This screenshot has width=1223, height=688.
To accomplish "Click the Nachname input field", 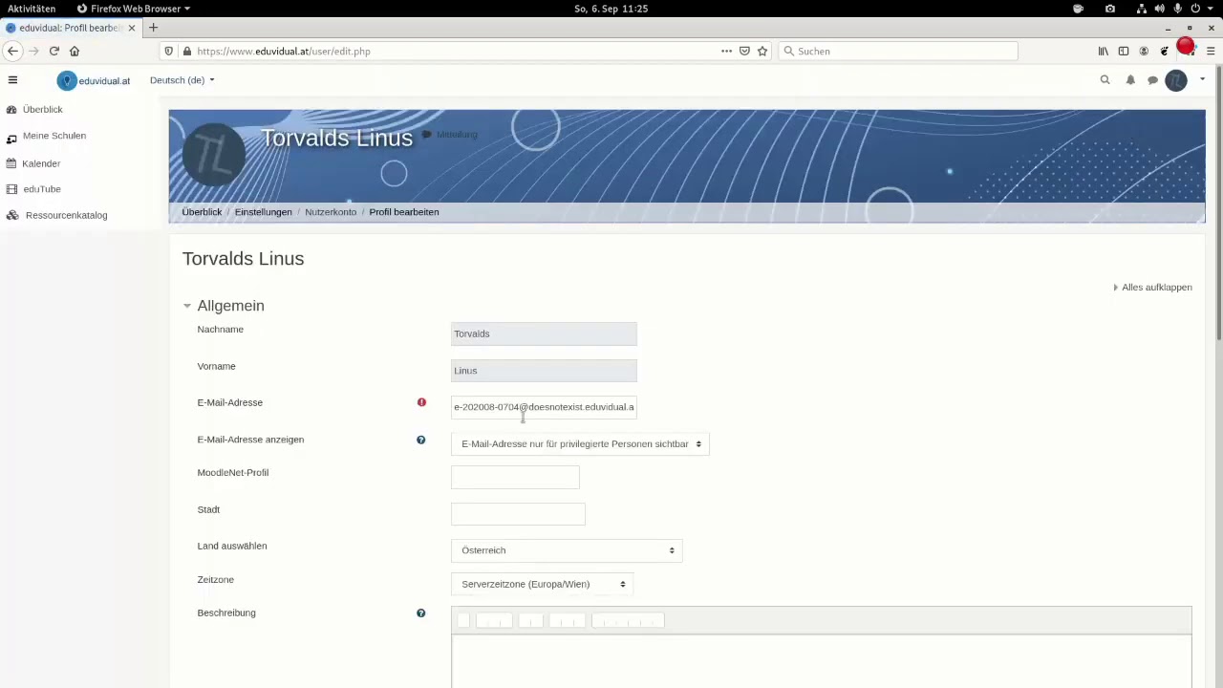I will [x=544, y=333].
